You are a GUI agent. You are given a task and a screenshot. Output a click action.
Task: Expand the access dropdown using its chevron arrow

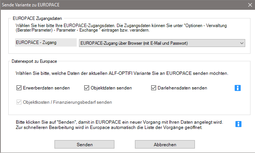pyautogui.click(x=242, y=43)
